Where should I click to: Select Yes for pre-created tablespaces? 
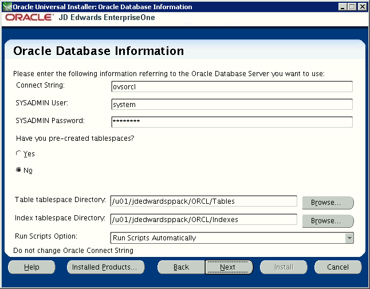click(18, 153)
